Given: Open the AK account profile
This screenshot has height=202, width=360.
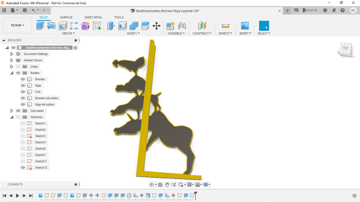Looking at the screenshot, I should pos(353,10).
